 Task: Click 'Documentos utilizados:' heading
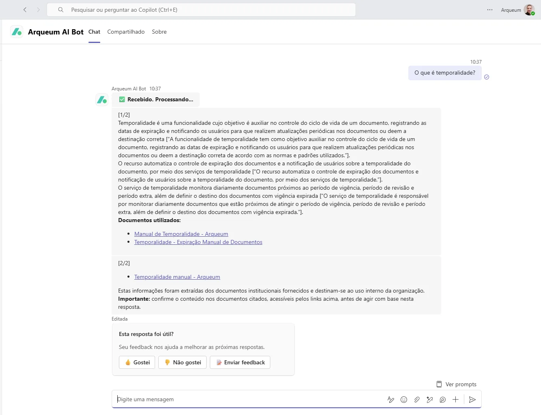click(149, 220)
